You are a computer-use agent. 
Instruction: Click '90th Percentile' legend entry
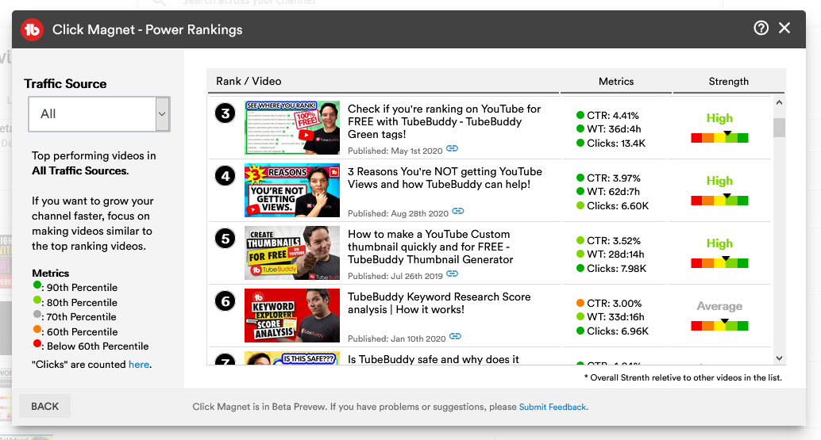(x=75, y=287)
